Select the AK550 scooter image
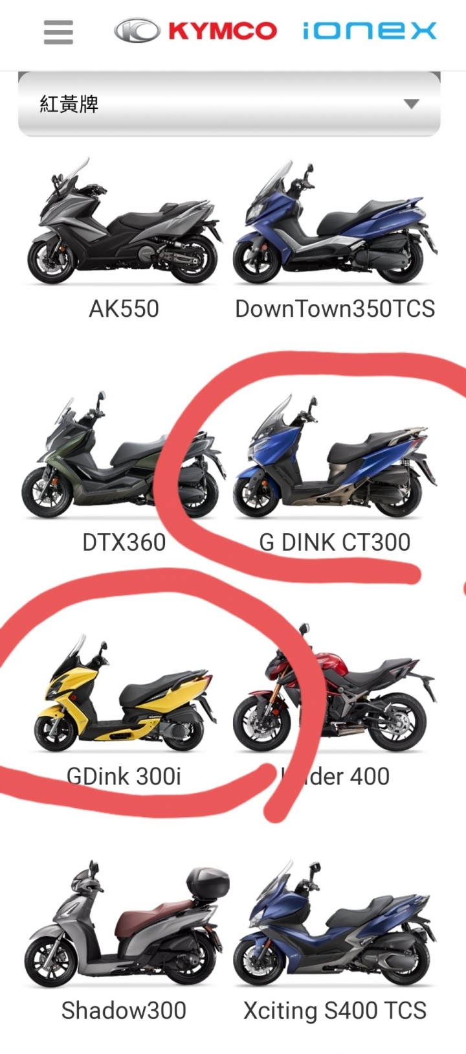This screenshot has width=466, height=1054. (124, 221)
